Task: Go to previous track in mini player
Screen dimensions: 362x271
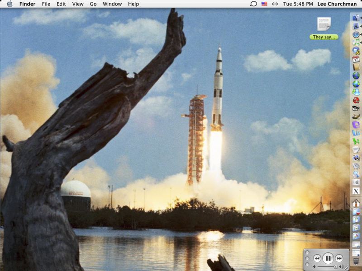Action: pyautogui.click(x=317, y=258)
